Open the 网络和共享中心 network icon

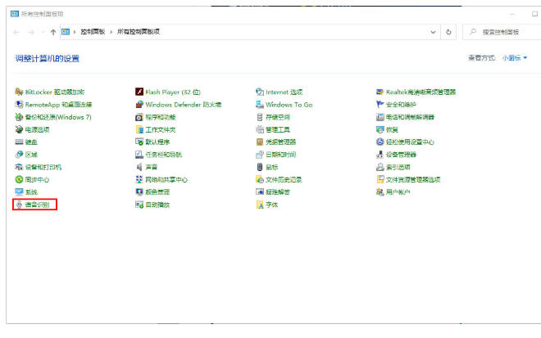(139, 179)
